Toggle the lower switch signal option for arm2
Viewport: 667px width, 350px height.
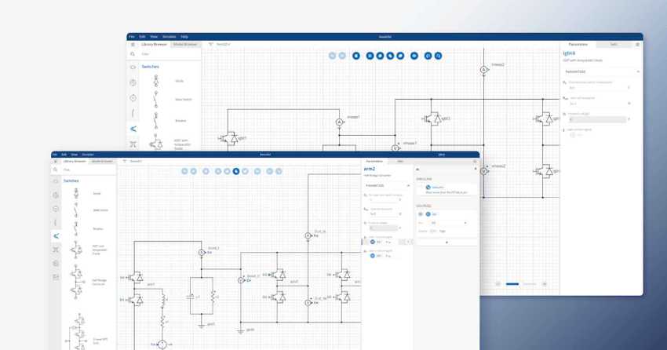[374, 256]
